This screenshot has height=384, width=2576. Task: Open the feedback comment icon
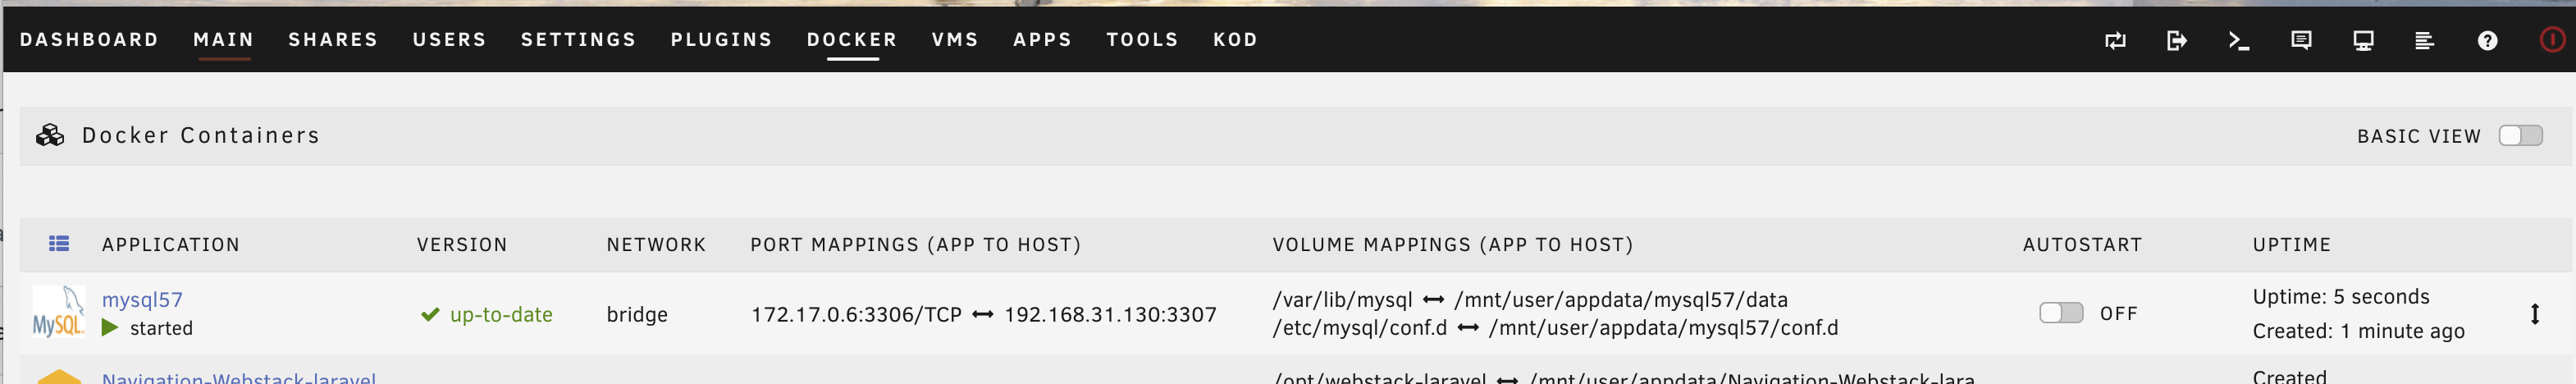2301,41
